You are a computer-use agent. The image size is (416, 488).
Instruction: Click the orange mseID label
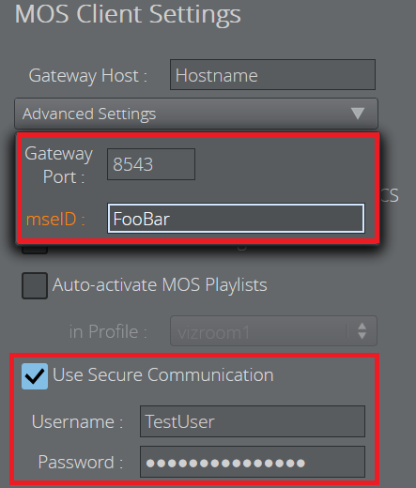55,219
